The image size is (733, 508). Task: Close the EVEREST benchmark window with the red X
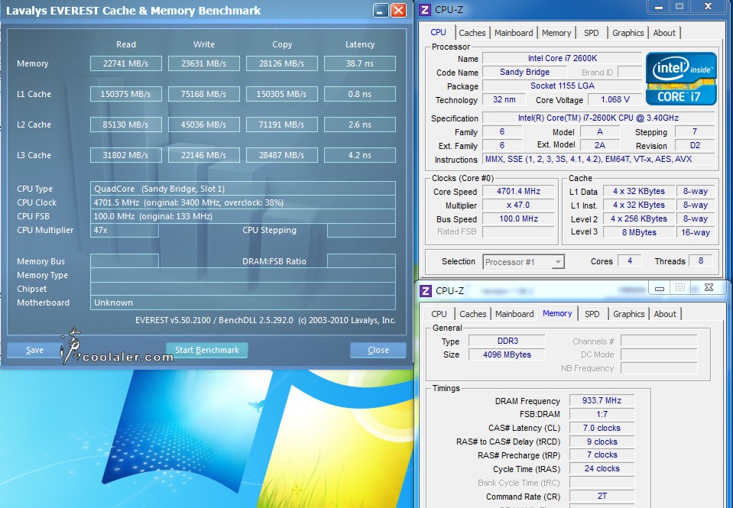click(398, 10)
